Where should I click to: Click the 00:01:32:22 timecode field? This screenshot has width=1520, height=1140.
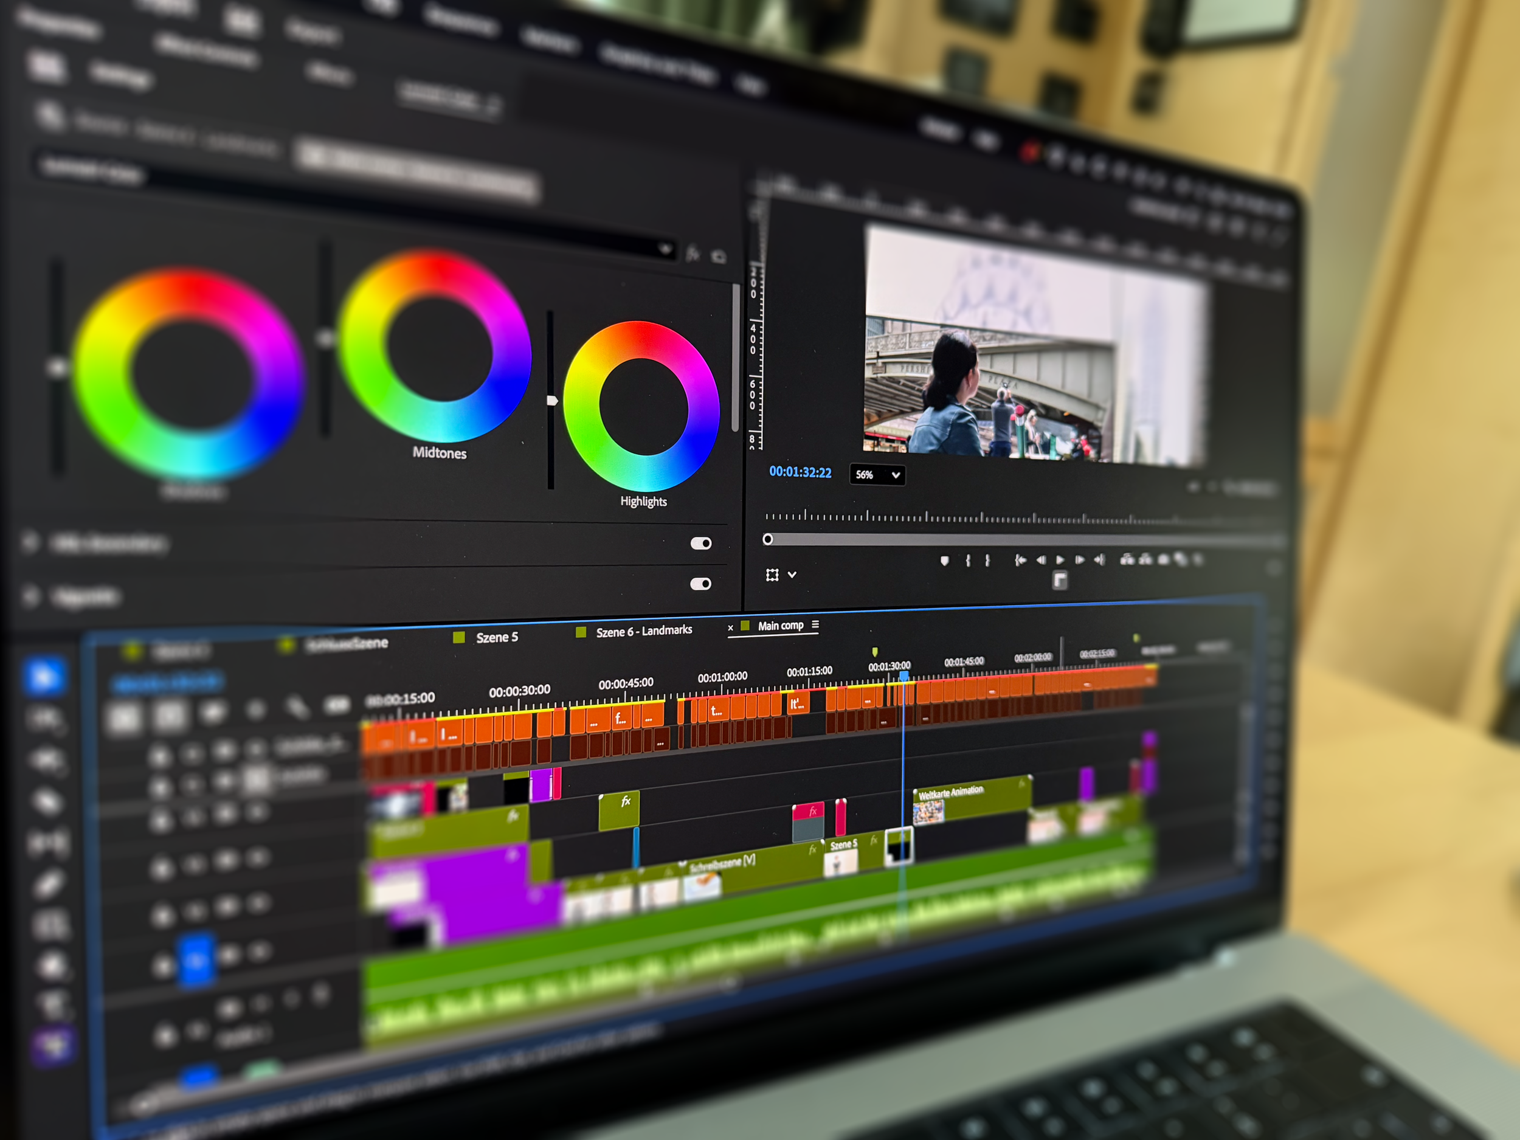click(x=800, y=472)
